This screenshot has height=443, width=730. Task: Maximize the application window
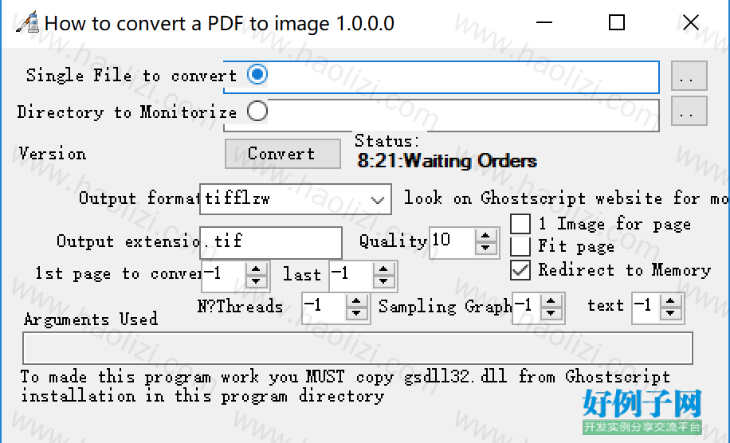click(617, 22)
